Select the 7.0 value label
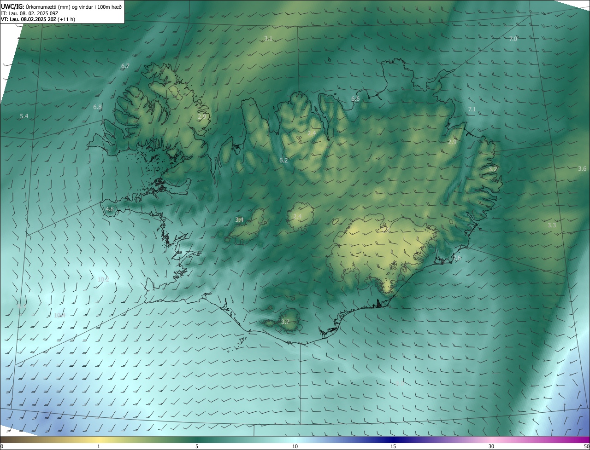590x450 pixels. (513, 39)
